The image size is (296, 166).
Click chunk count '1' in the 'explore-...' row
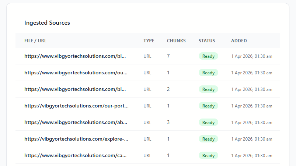click(168, 139)
